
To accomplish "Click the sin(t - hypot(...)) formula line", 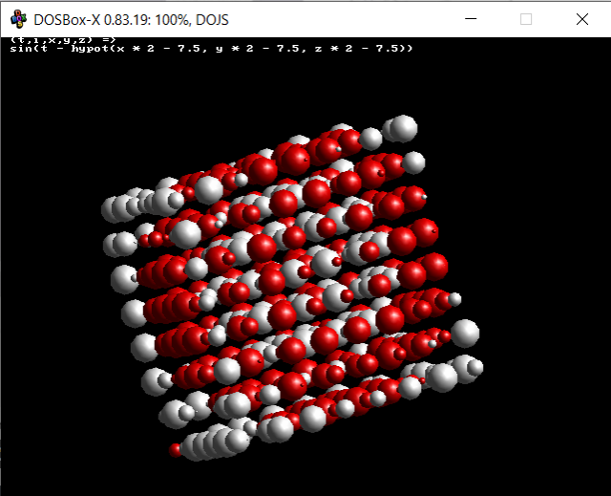I will click(x=210, y=48).
